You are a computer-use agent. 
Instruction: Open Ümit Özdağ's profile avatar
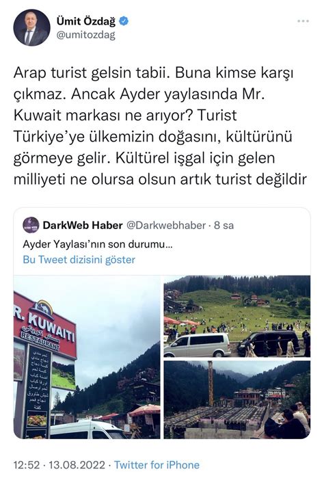coord(31,28)
